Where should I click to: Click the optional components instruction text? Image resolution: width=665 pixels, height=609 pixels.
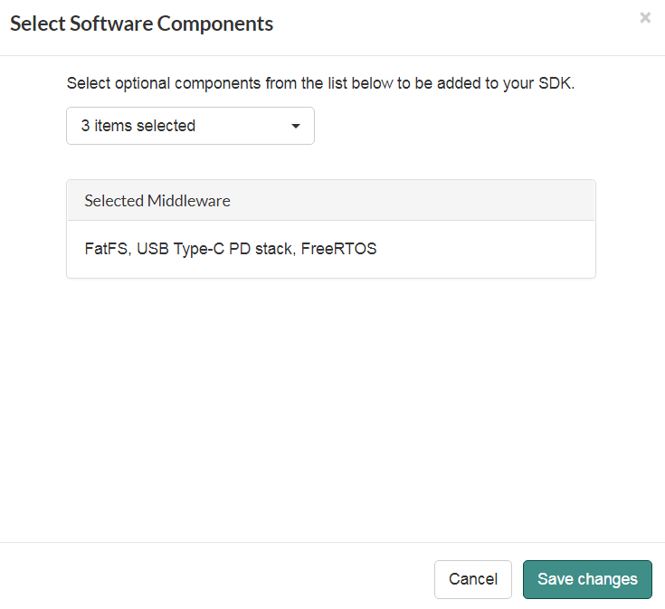click(x=320, y=83)
